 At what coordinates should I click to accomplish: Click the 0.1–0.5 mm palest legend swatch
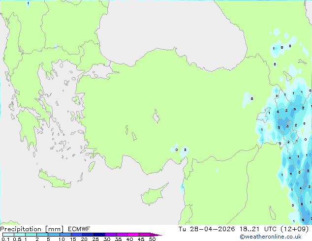point(8,235)
